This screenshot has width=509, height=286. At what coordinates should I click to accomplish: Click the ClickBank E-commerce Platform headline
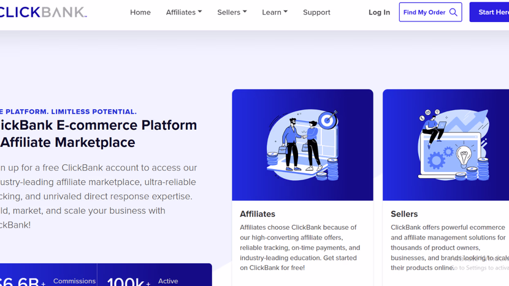pos(98,134)
